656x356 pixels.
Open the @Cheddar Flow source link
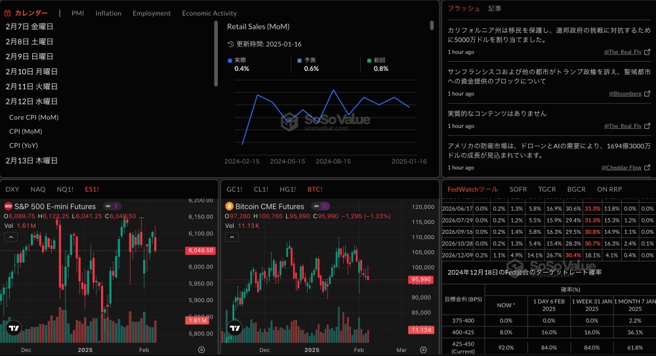[621, 167]
